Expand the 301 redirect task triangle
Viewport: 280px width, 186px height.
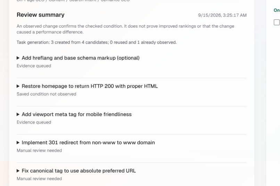(18, 143)
